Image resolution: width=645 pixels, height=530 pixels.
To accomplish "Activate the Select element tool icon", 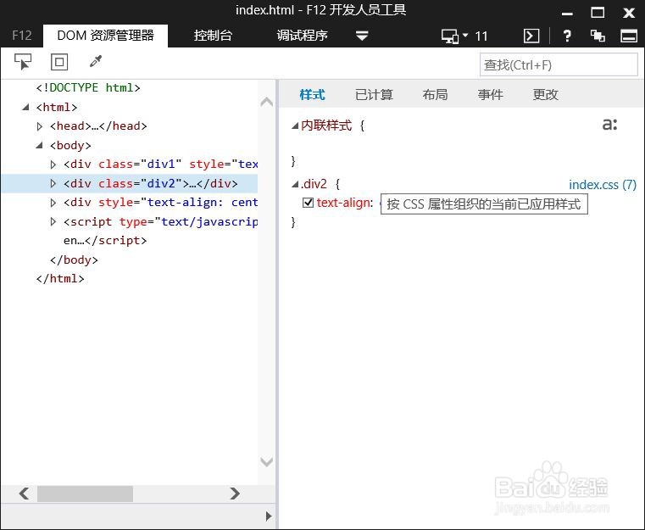I will click(x=23, y=62).
